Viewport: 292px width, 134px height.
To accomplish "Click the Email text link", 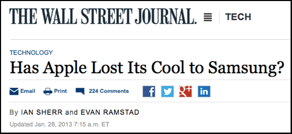I will click(x=28, y=91).
